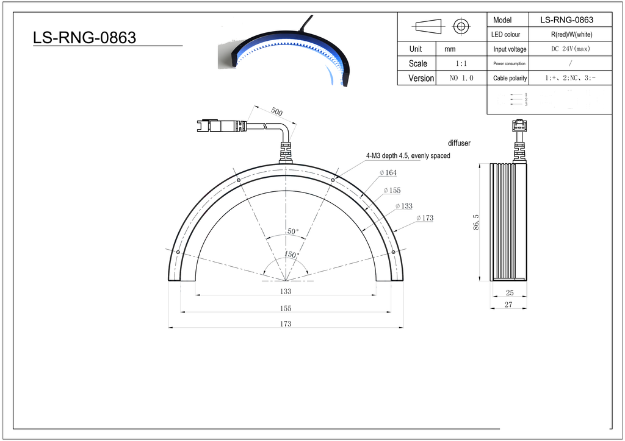Viewport: 625px width, 441px height.
Task: Click the 'Input voltage' label
Action: 510,49
